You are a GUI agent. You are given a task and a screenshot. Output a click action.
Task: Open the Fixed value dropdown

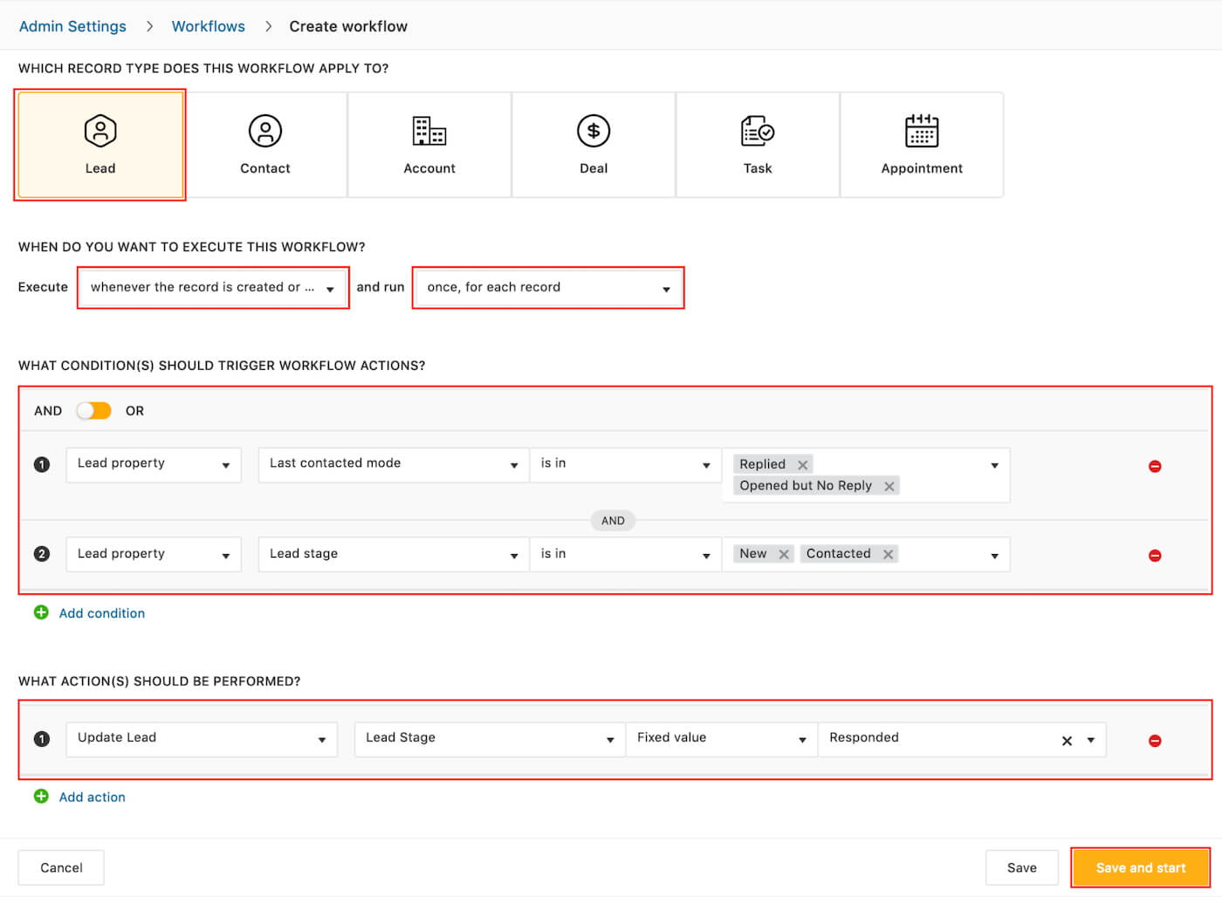coord(721,738)
